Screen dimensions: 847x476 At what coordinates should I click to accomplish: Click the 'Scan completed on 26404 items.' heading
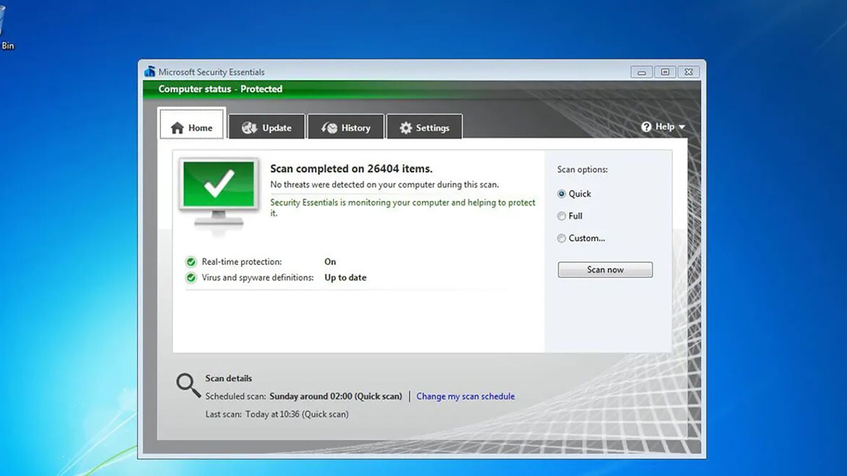tap(351, 169)
